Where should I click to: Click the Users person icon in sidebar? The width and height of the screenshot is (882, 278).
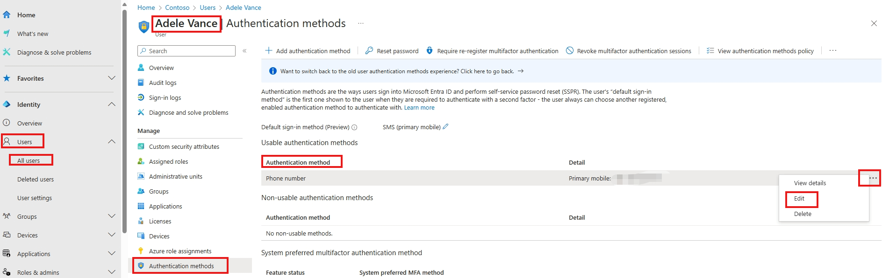point(7,141)
